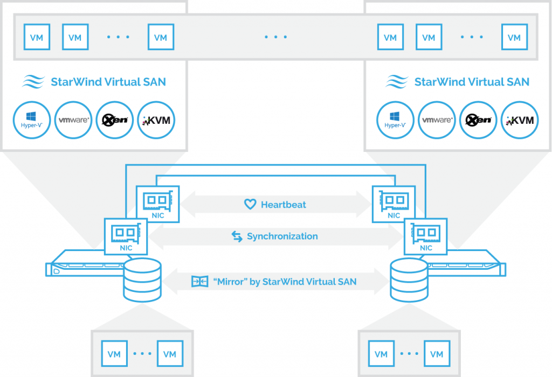Click the arrows icon beside Synchronization
The height and width of the screenshot is (377, 552).
(x=237, y=236)
